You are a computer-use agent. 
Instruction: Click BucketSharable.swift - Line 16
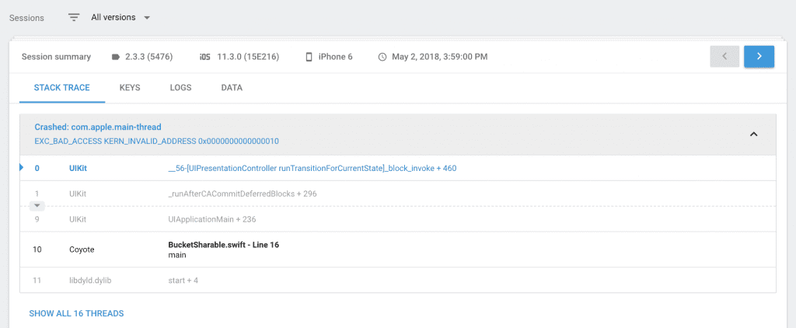[223, 245]
